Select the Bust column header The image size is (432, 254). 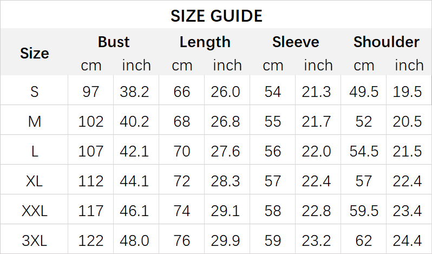114,42
